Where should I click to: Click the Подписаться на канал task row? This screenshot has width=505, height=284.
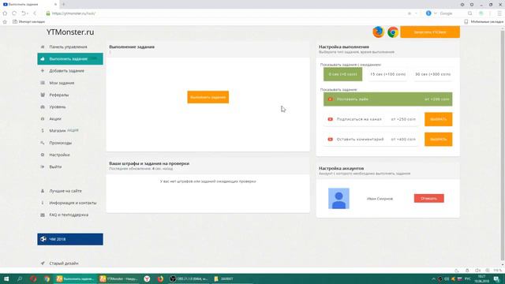[372, 119]
